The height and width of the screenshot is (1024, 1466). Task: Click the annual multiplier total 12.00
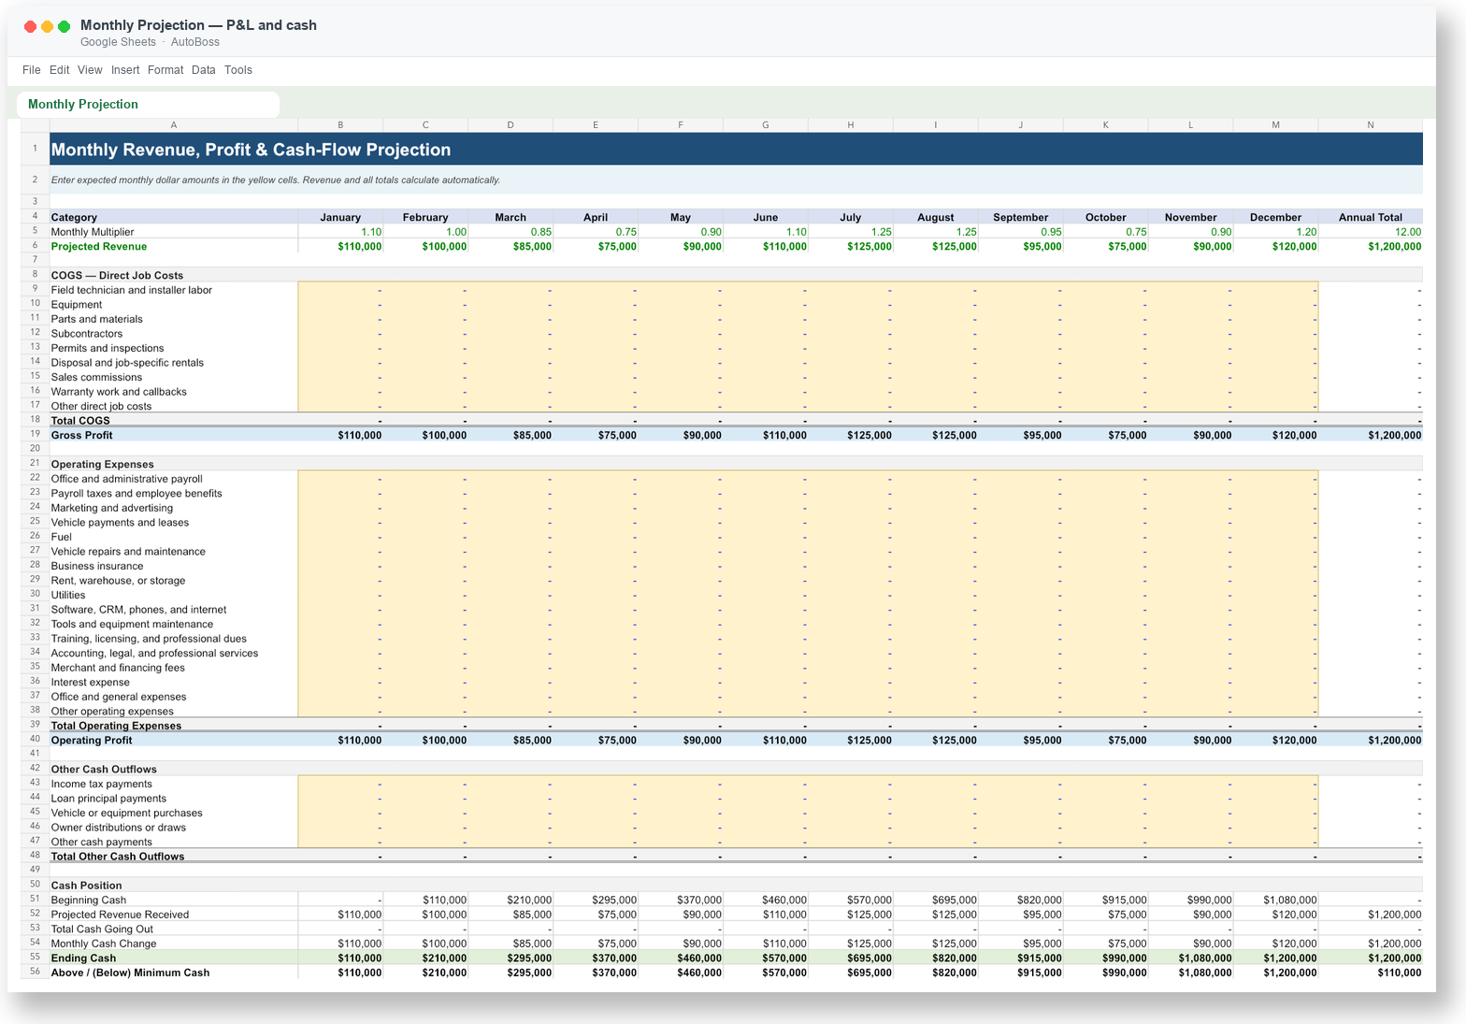(x=1371, y=232)
